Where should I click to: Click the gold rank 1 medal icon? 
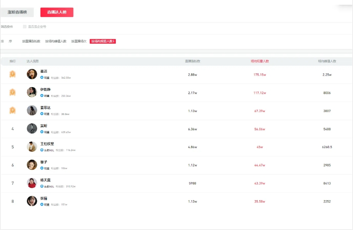pos(13,74)
